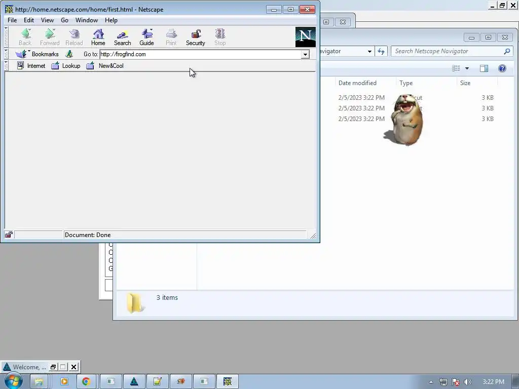Click the Print toolbar icon
Viewport: 519px width, 389px height.
pos(171,37)
